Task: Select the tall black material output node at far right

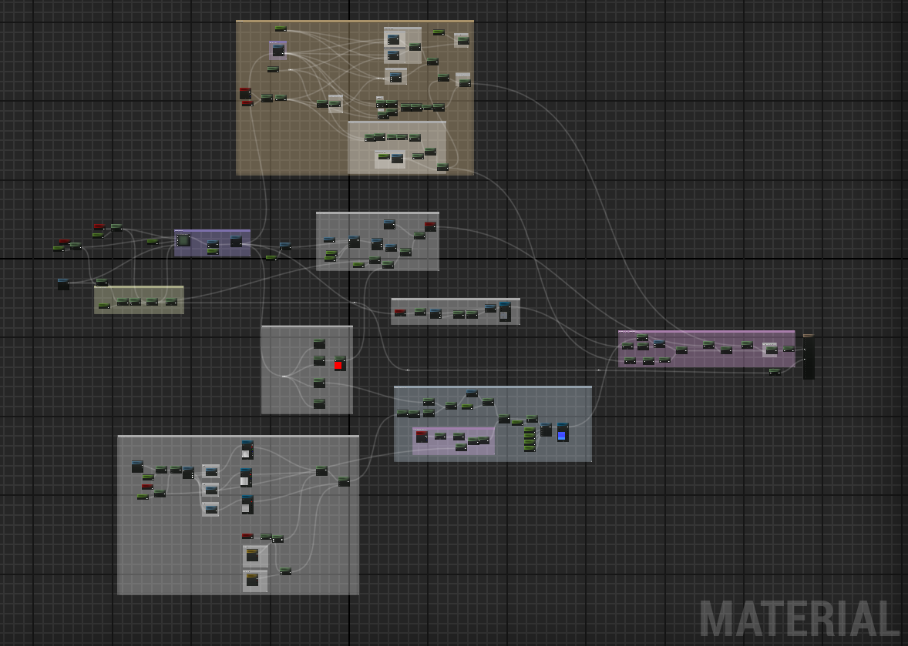Action: coord(808,356)
